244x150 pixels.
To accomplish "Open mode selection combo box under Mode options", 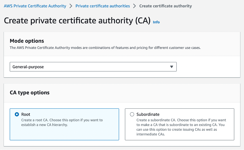I will click(x=93, y=67).
